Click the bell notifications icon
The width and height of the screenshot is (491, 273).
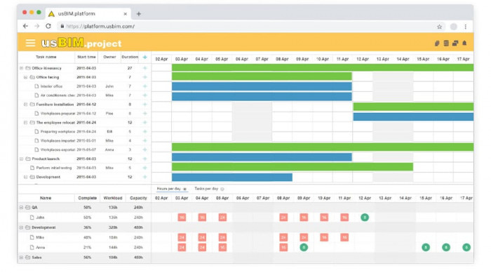464,44
